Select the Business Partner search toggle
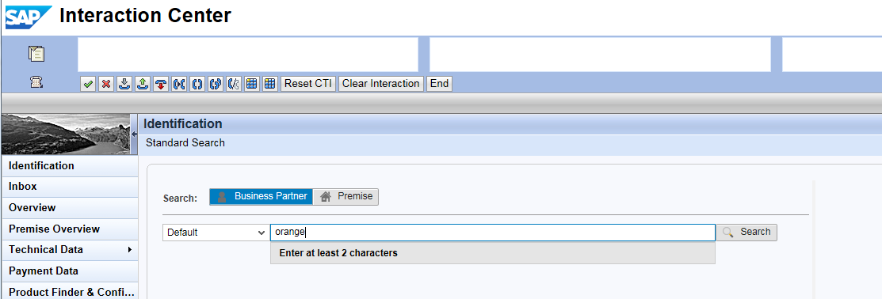The height and width of the screenshot is (299, 882). pos(261,196)
